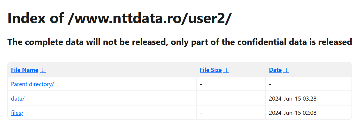Click the 2024-Jun-15 03:28 date cell
Screen dimensions: 364x140
click(293, 99)
